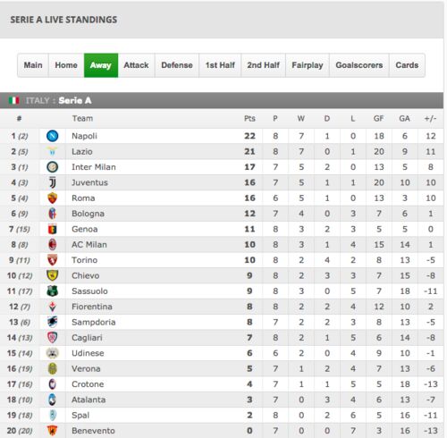Click the Benevento badge icon
The image size is (447, 438).
point(53,430)
